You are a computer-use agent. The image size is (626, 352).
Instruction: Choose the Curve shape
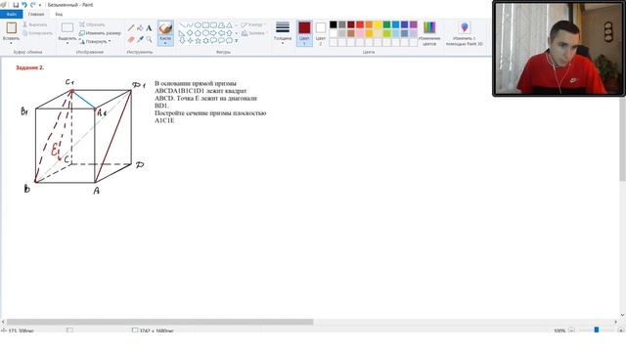click(x=190, y=24)
